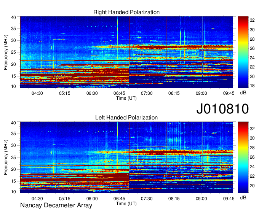The width and height of the screenshot is (259, 210).
Task: Click dB unit label of Right Handed scale
Action: pos(243,93)
